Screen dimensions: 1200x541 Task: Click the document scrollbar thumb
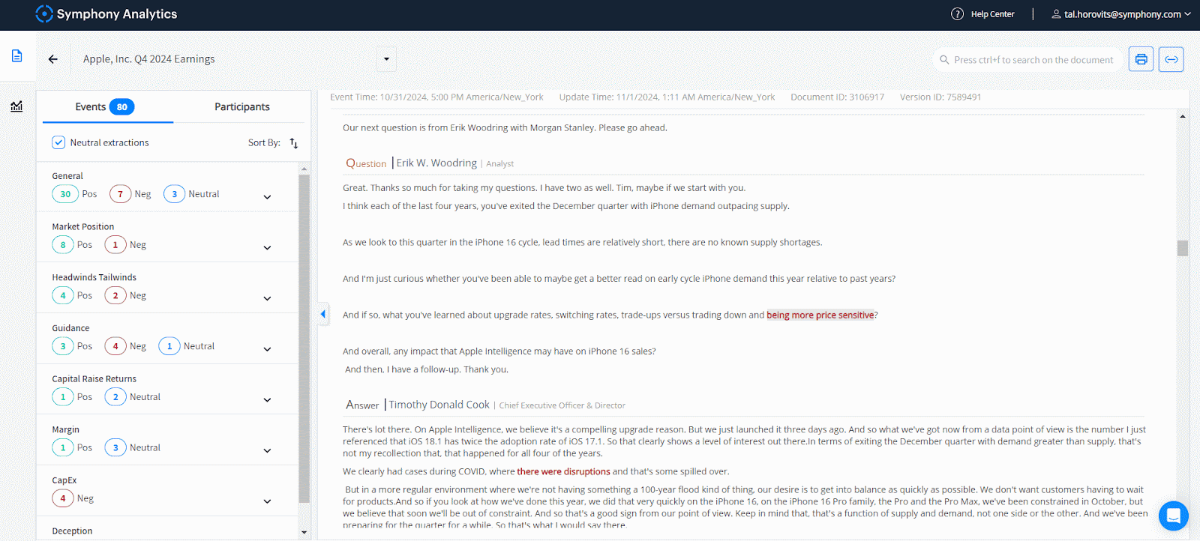pos(1182,248)
